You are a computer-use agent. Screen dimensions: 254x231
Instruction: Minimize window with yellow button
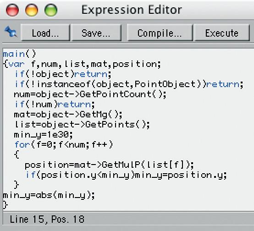32,10
